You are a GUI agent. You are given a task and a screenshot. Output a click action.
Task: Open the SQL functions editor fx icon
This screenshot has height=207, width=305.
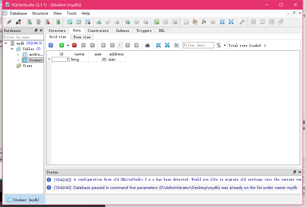coord(204,22)
